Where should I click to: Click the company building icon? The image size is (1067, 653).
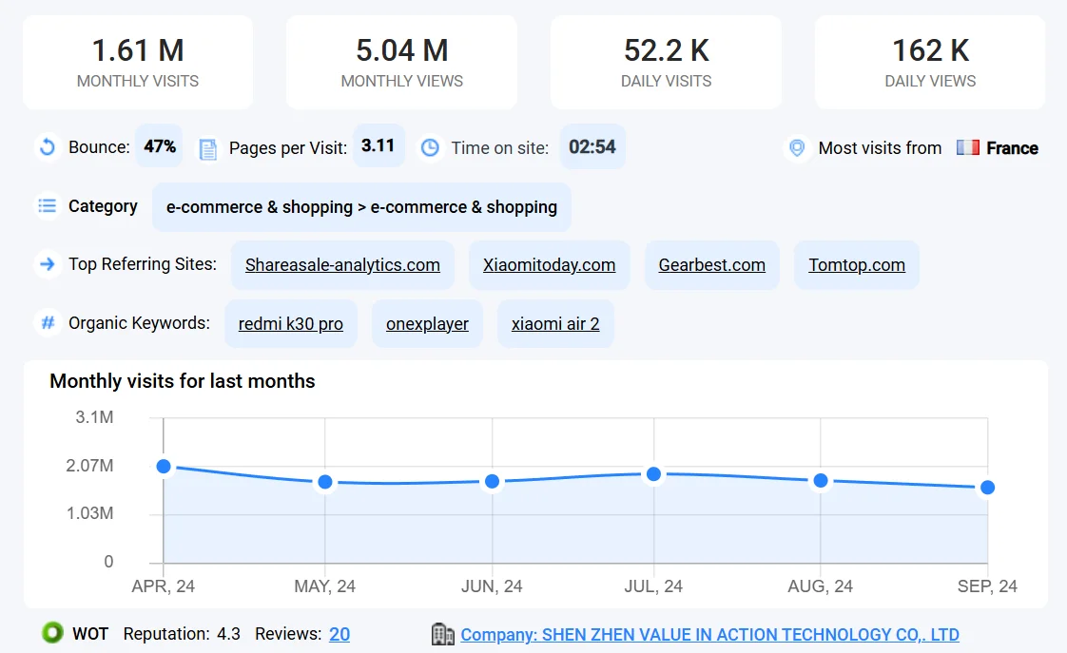pos(442,634)
